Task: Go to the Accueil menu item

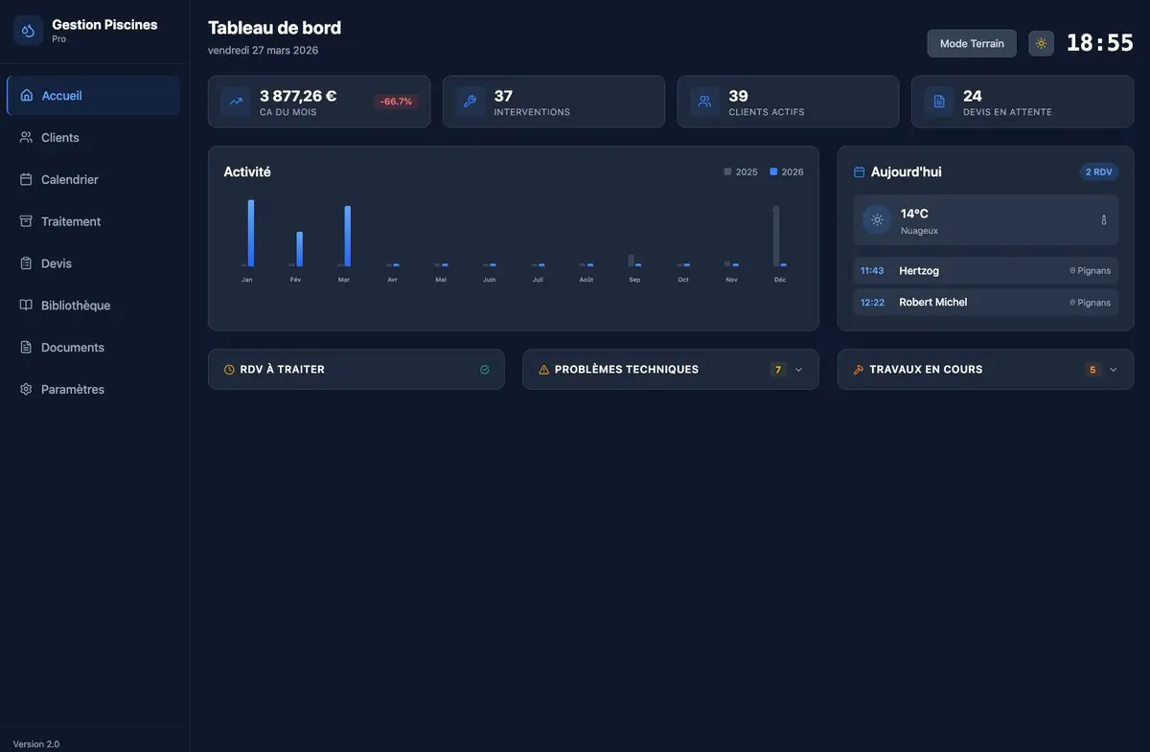Action: pyautogui.click(x=93, y=96)
